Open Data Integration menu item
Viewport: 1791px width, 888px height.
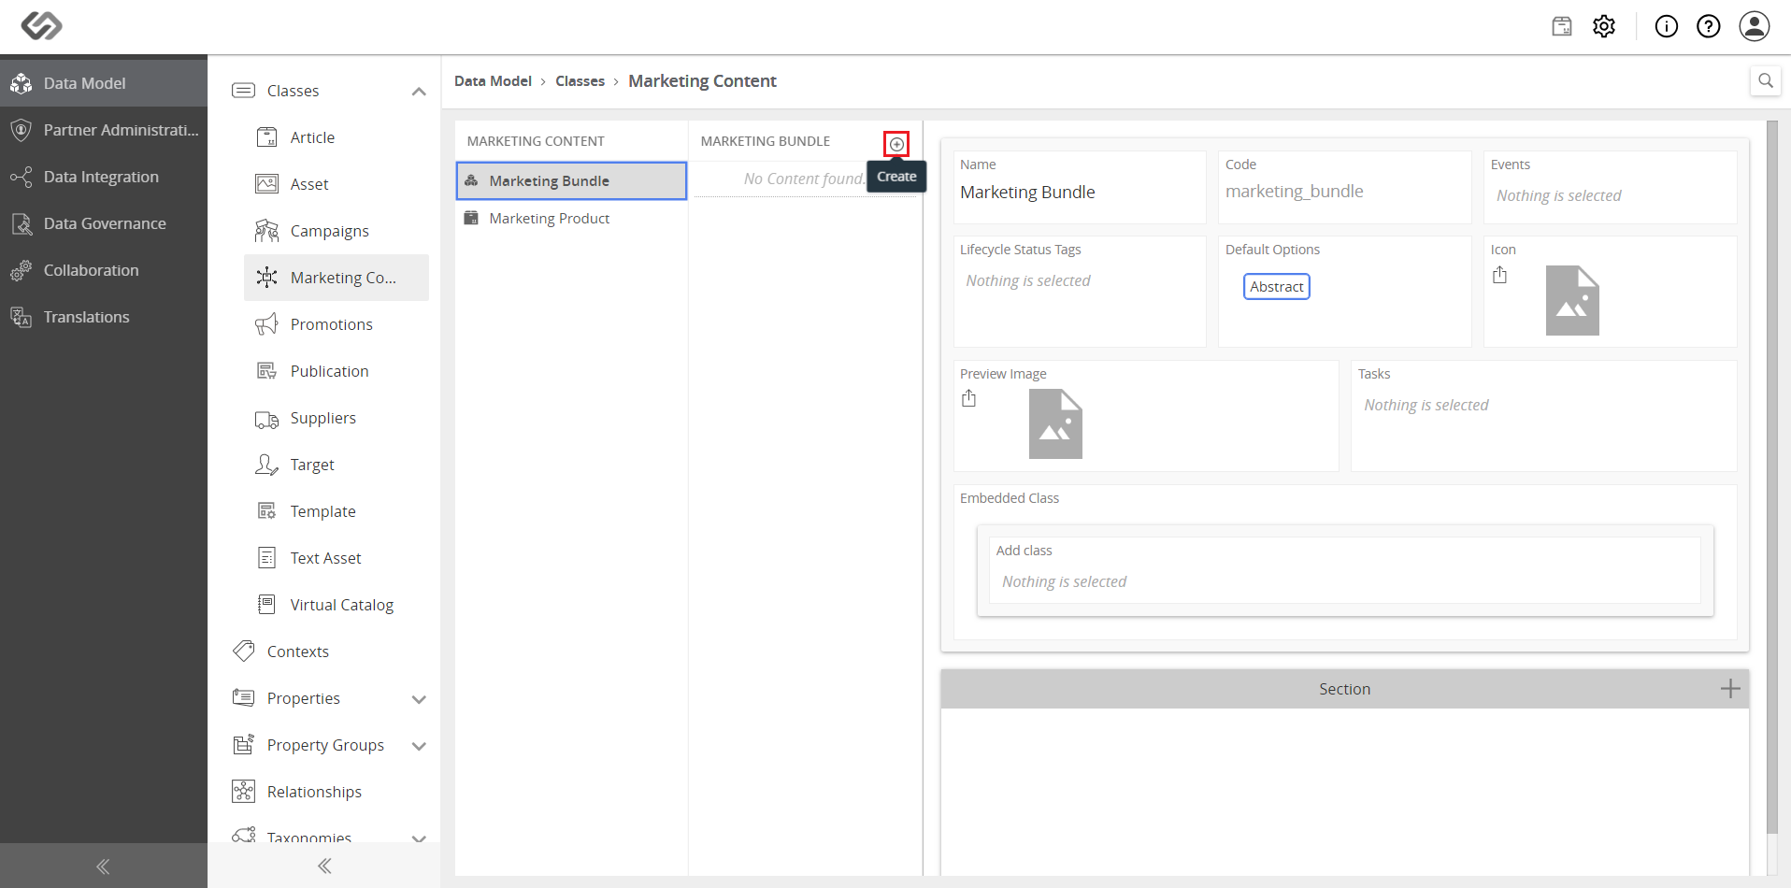tap(104, 177)
